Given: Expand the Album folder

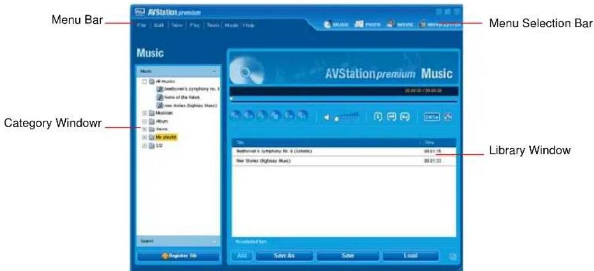Looking at the screenshot, I should [x=144, y=121].
